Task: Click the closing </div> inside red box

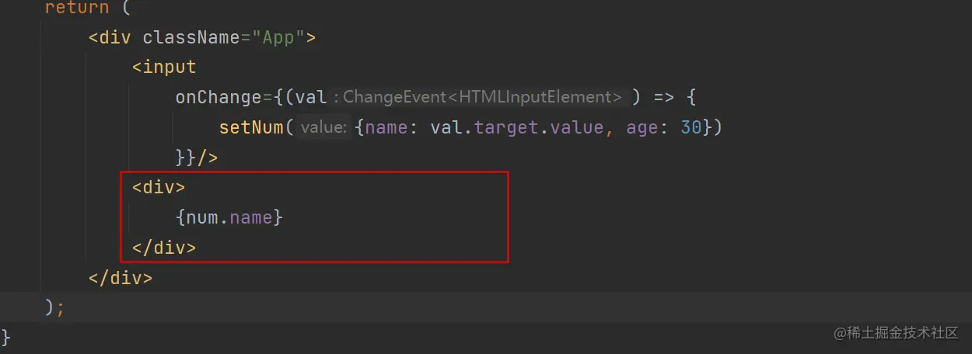Action: (164, 248)
